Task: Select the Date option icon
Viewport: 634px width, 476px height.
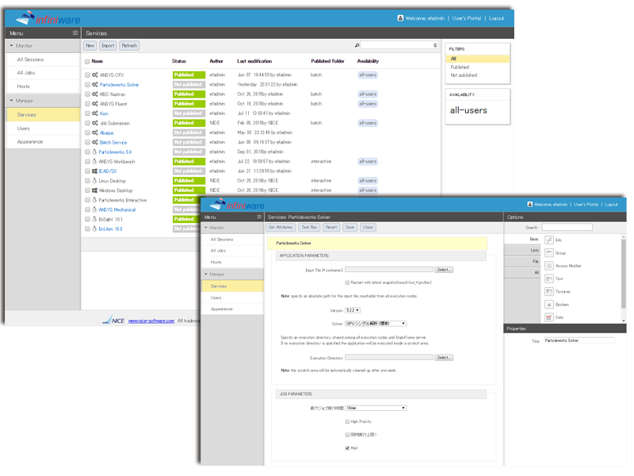Action: click(x=549, y=317)
